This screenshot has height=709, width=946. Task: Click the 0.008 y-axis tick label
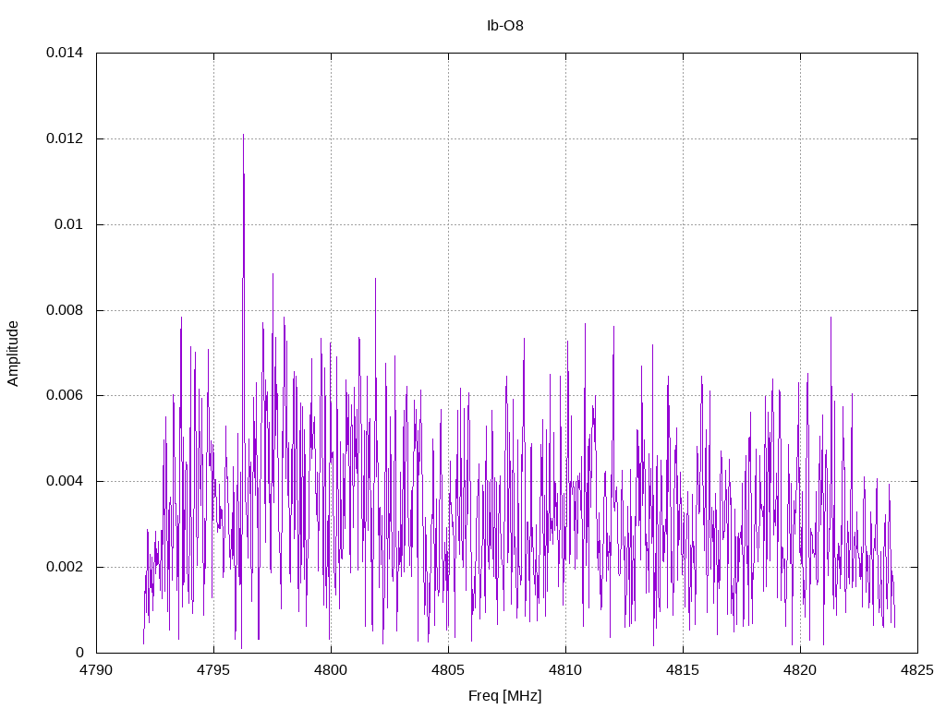pos(65,310)
